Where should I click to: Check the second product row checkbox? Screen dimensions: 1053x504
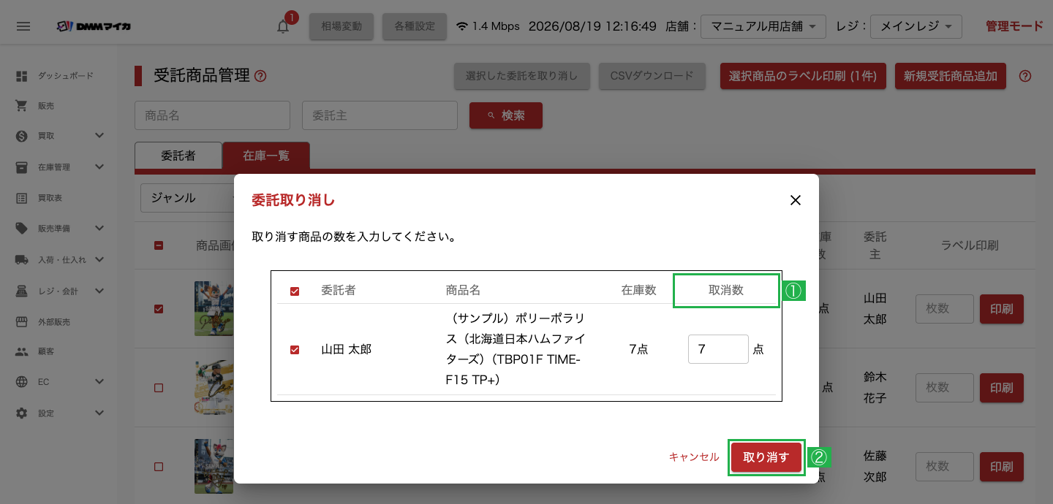(159, 388)
